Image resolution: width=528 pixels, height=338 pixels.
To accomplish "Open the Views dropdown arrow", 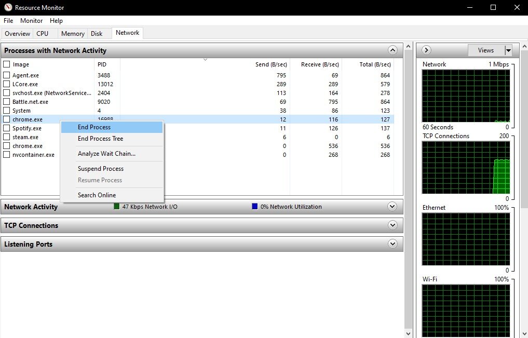I will (x=508, y=50).
